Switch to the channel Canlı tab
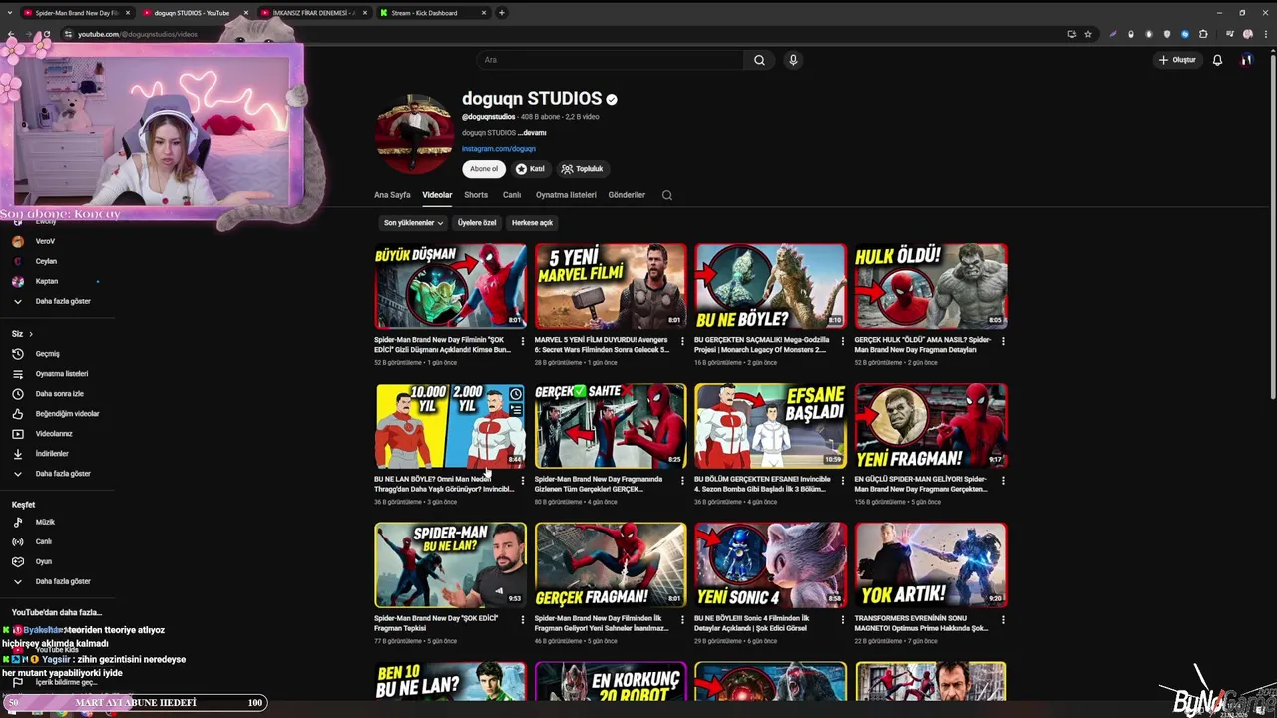1277x718 pixels. coord(512,195)
